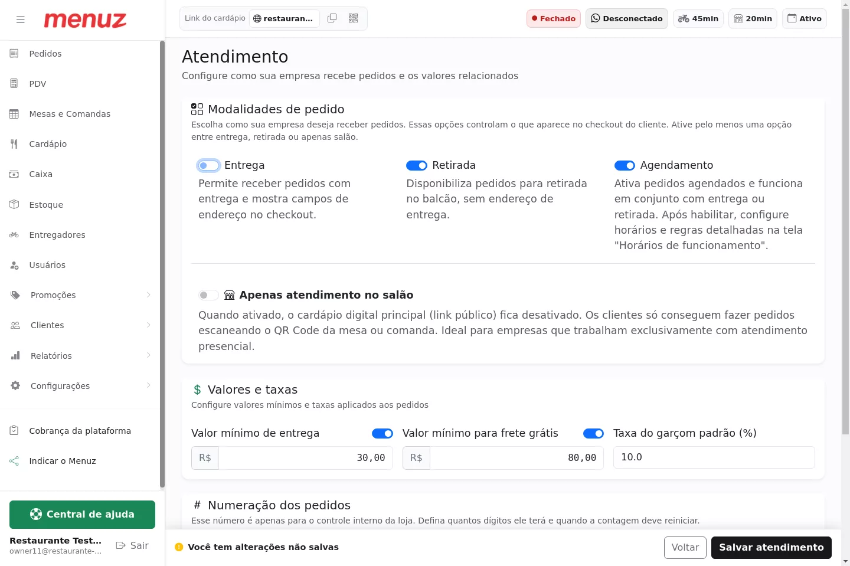Click the dollar sign icon by Valores e taxas

pos(197,390)
